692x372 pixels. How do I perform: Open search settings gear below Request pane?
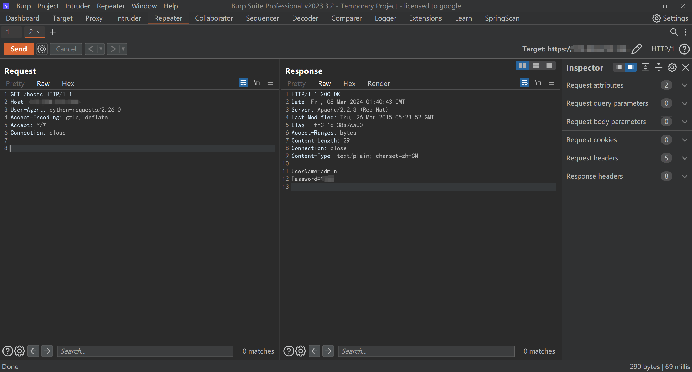point(19,351)
